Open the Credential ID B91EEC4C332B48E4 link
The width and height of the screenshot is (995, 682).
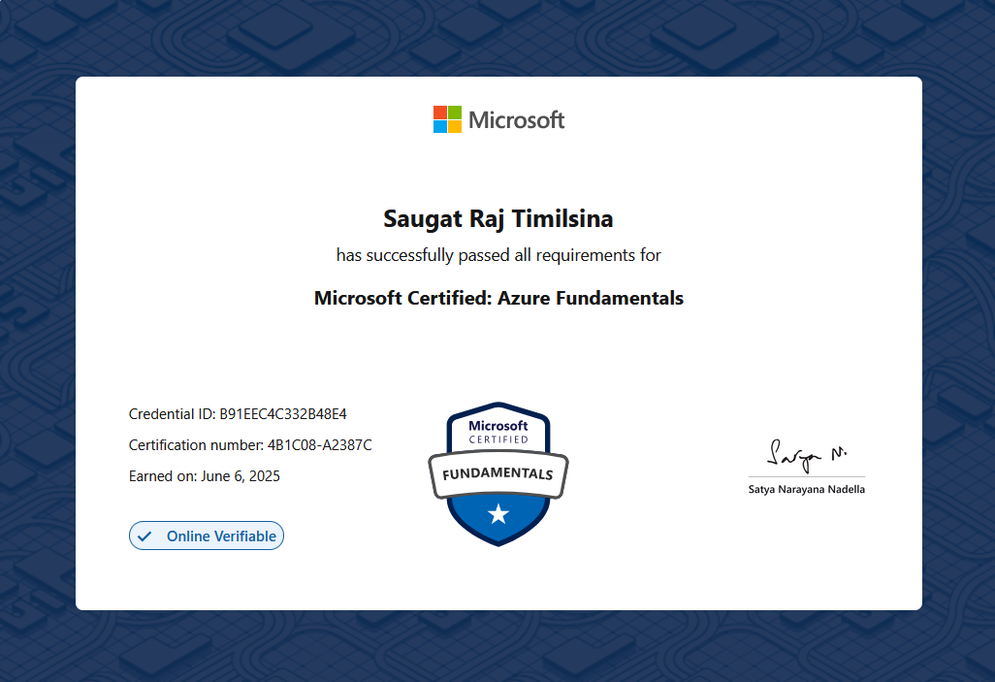[x=237, y=413]
